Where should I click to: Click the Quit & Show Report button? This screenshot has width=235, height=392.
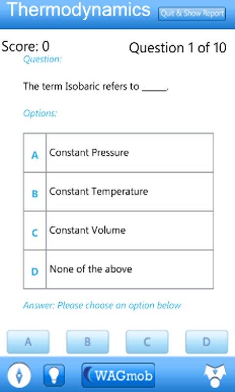[x=192, y=14]
